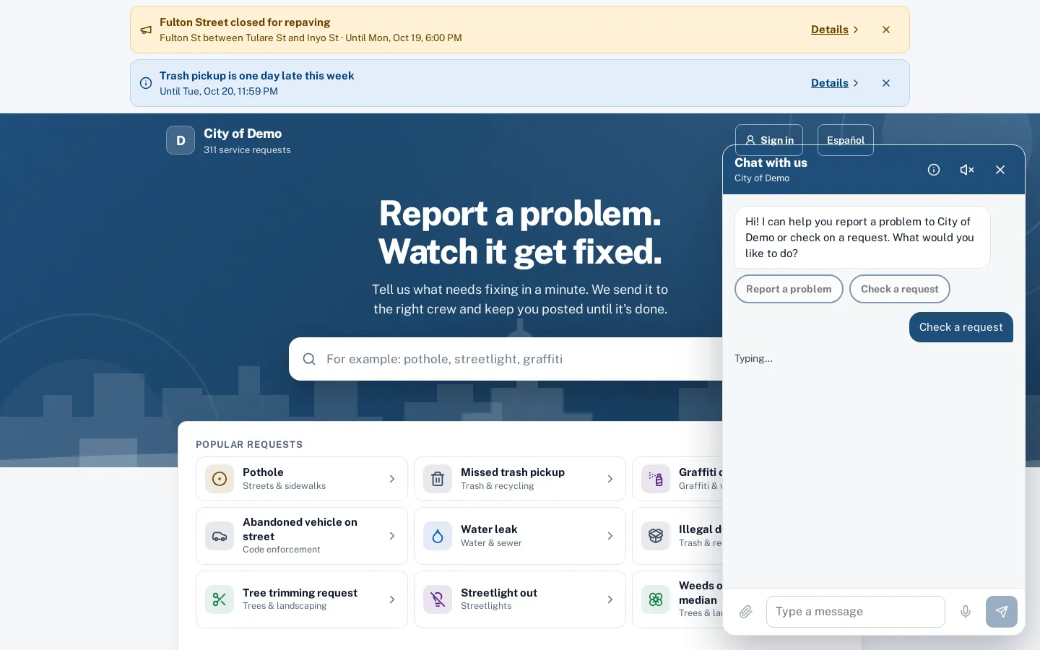
Task: Select the Streetlight out title
Action: (x=499, y=593)
